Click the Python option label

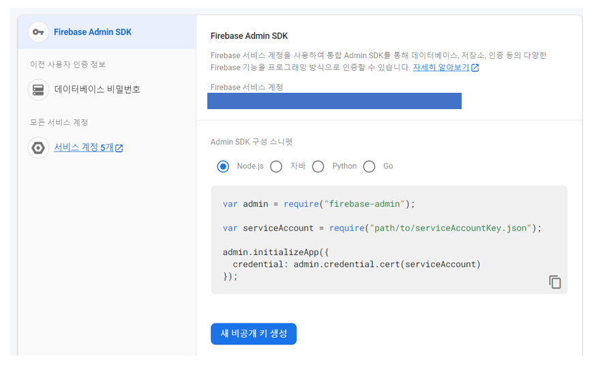coord(344,166)
